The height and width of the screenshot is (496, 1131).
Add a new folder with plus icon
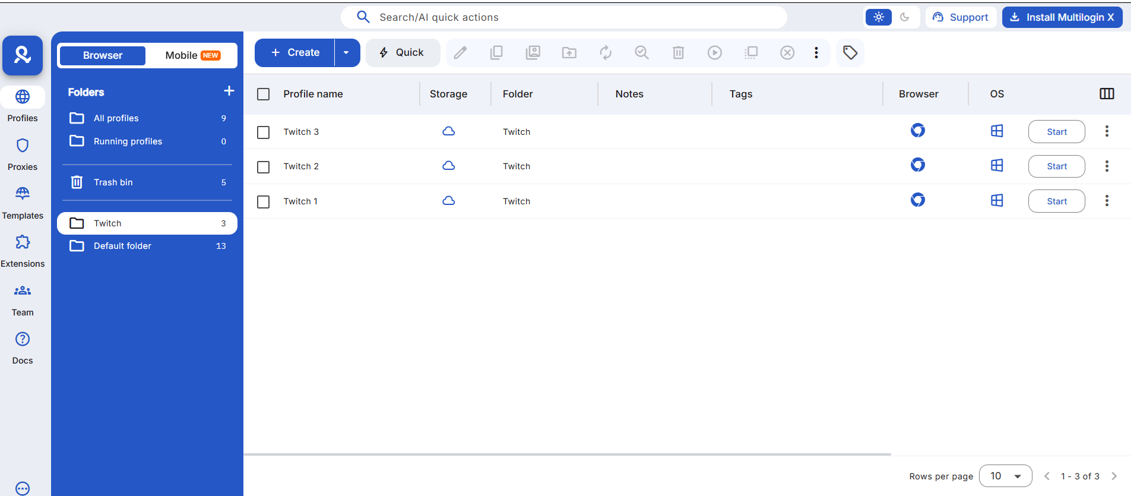[229, 91]
